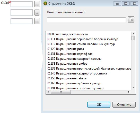Click the first ОКЭД input field
Screen dimensions: 140x113
pos(22,4)
